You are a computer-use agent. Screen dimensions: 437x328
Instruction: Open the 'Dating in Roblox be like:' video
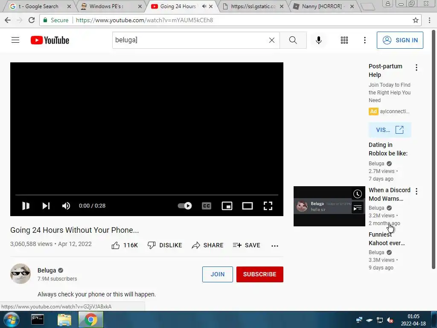pos(388,149)
